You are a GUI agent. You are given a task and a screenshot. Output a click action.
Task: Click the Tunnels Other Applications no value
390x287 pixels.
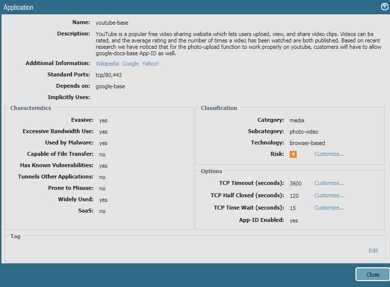[x=102, y=177]
